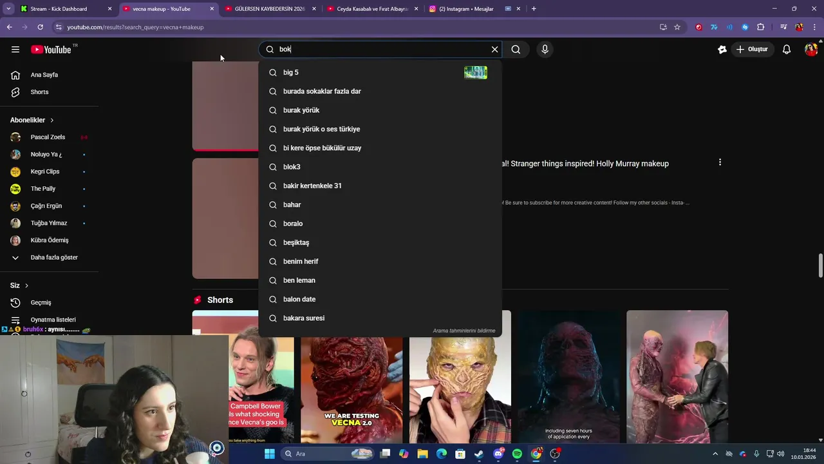Open the Çağrı Ergün channel

tap(50, 206)
